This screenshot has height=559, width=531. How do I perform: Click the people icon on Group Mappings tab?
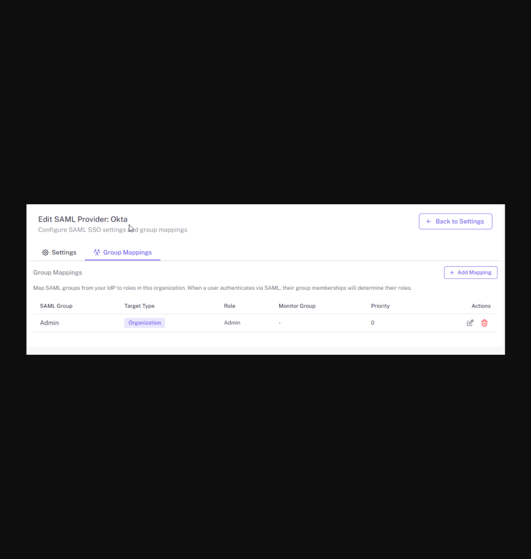coord(96,252)
